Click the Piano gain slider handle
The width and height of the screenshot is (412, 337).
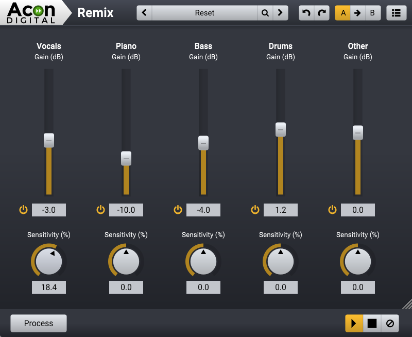point(126,159)
